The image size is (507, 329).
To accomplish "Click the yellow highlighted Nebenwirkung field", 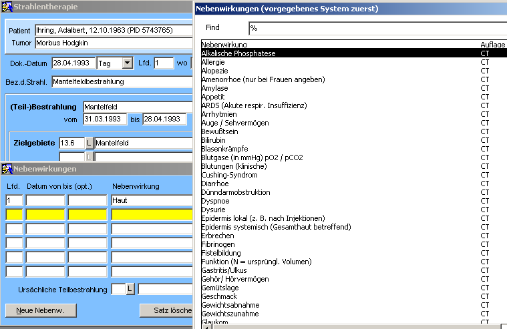I will click(152, 214).
